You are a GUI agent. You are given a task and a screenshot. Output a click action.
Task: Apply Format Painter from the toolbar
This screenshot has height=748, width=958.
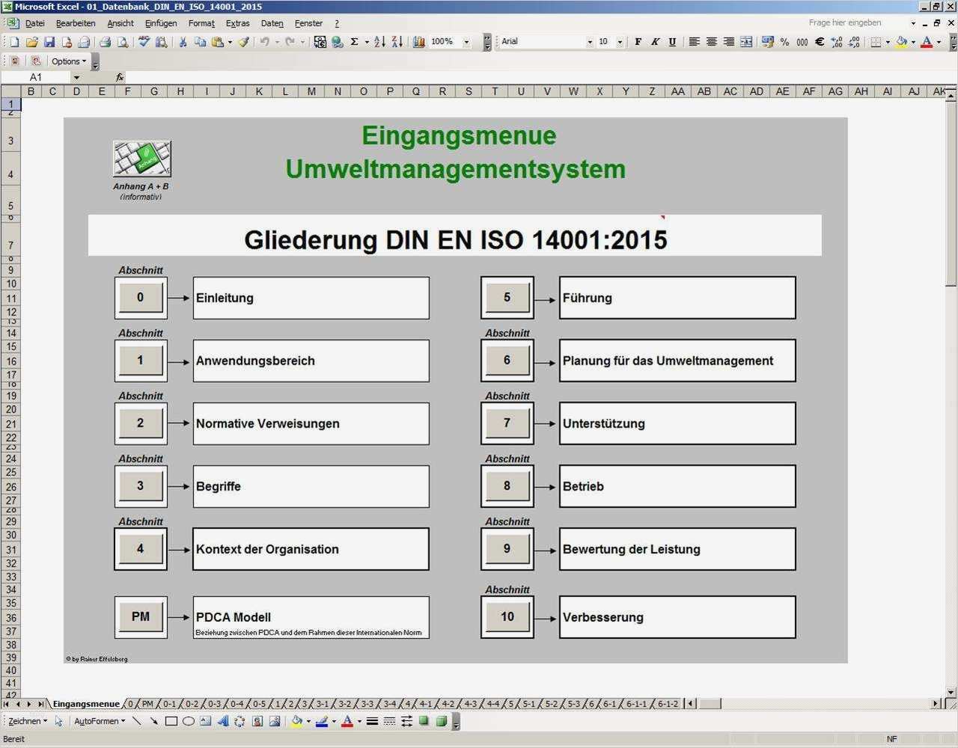(244, 42)
